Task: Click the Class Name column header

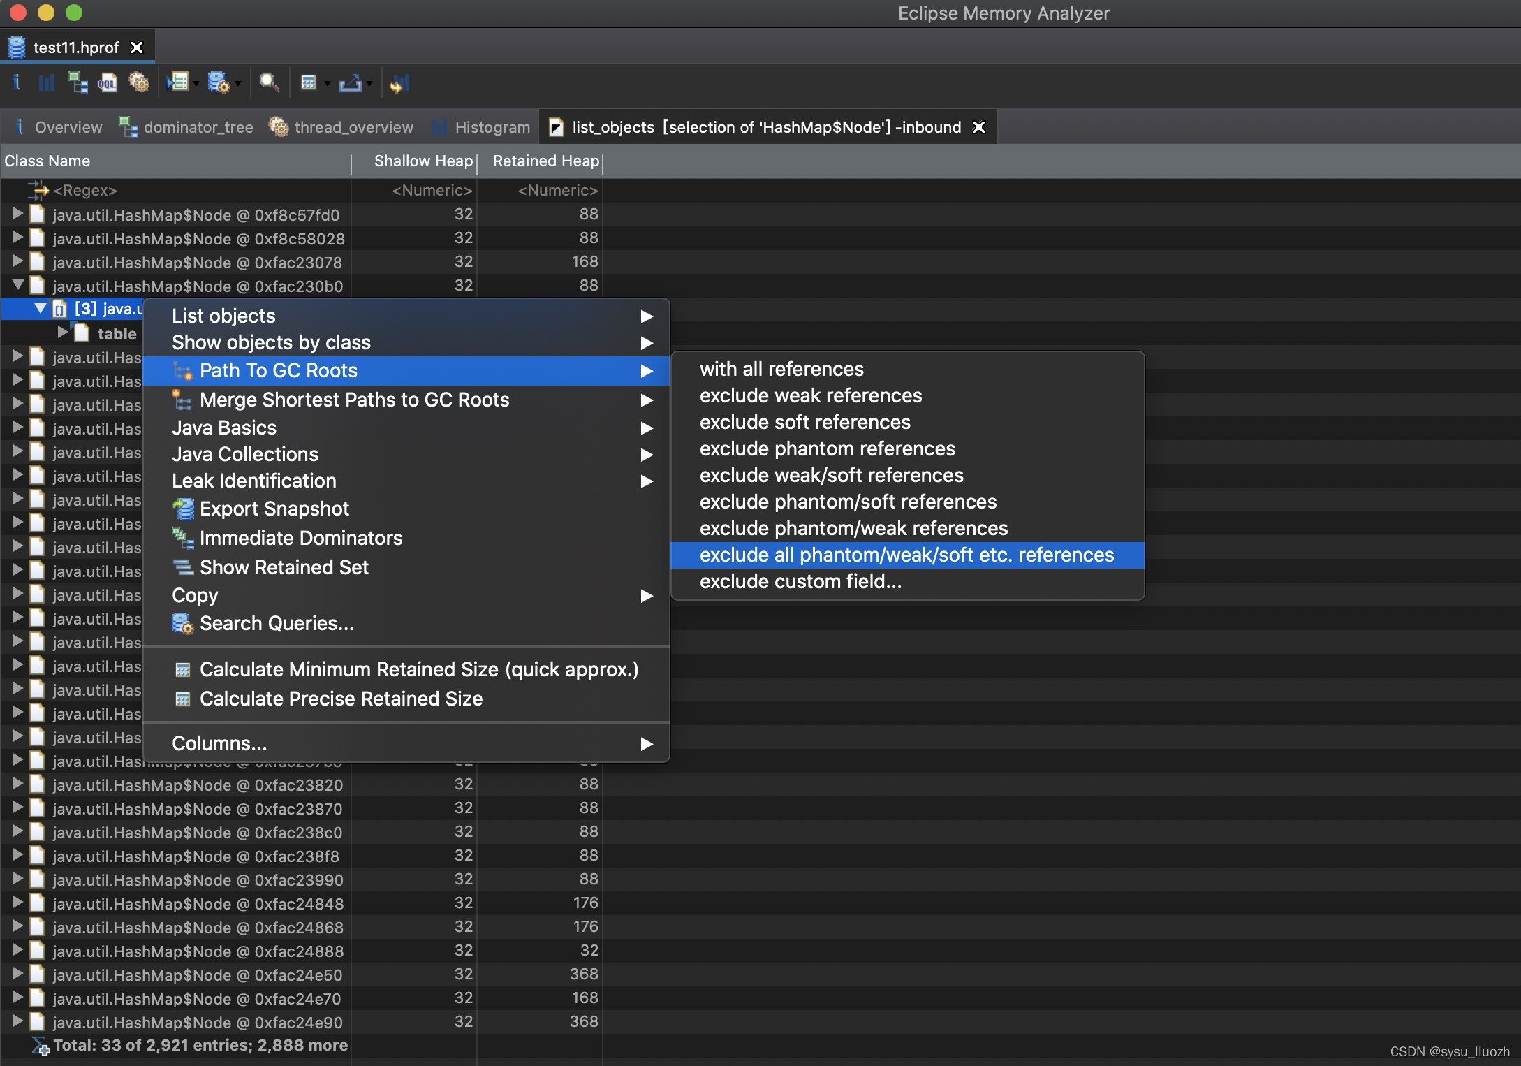Action: pyautogui.click(x=176, y=161)
